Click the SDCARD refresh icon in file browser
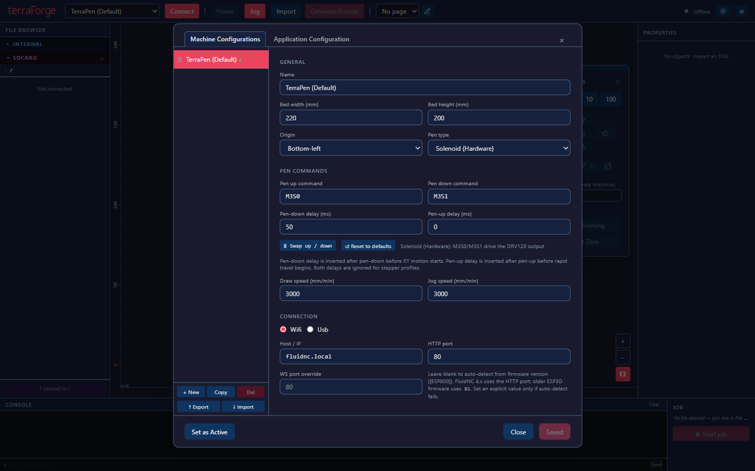 (x=102, y=58)
